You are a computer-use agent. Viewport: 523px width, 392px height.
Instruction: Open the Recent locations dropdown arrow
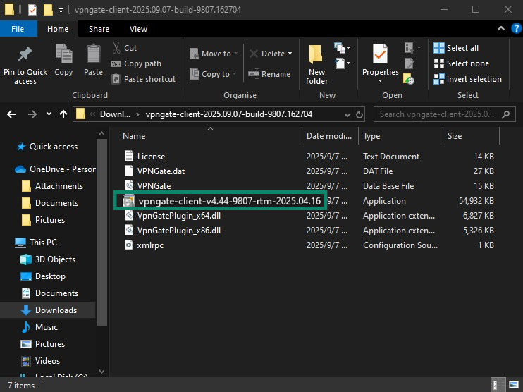click(x=49, y=114)
